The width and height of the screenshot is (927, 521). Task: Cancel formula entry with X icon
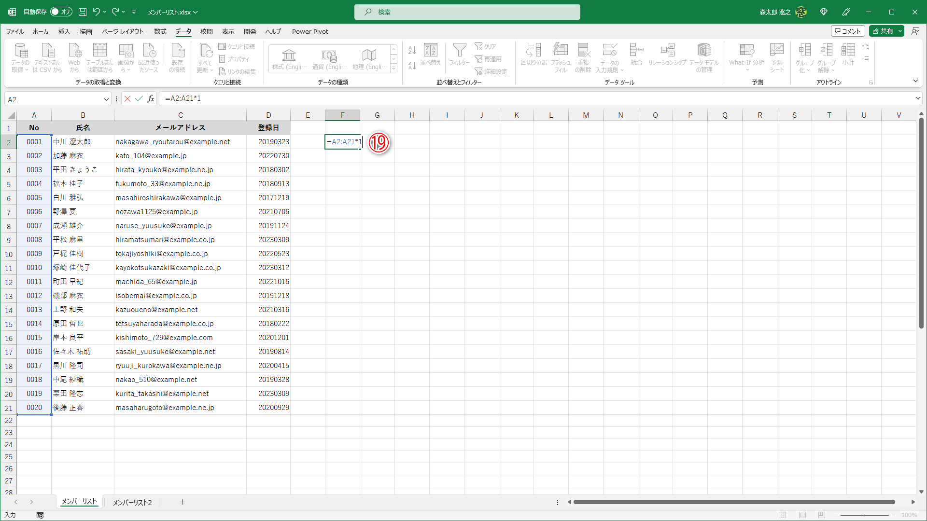127,99
